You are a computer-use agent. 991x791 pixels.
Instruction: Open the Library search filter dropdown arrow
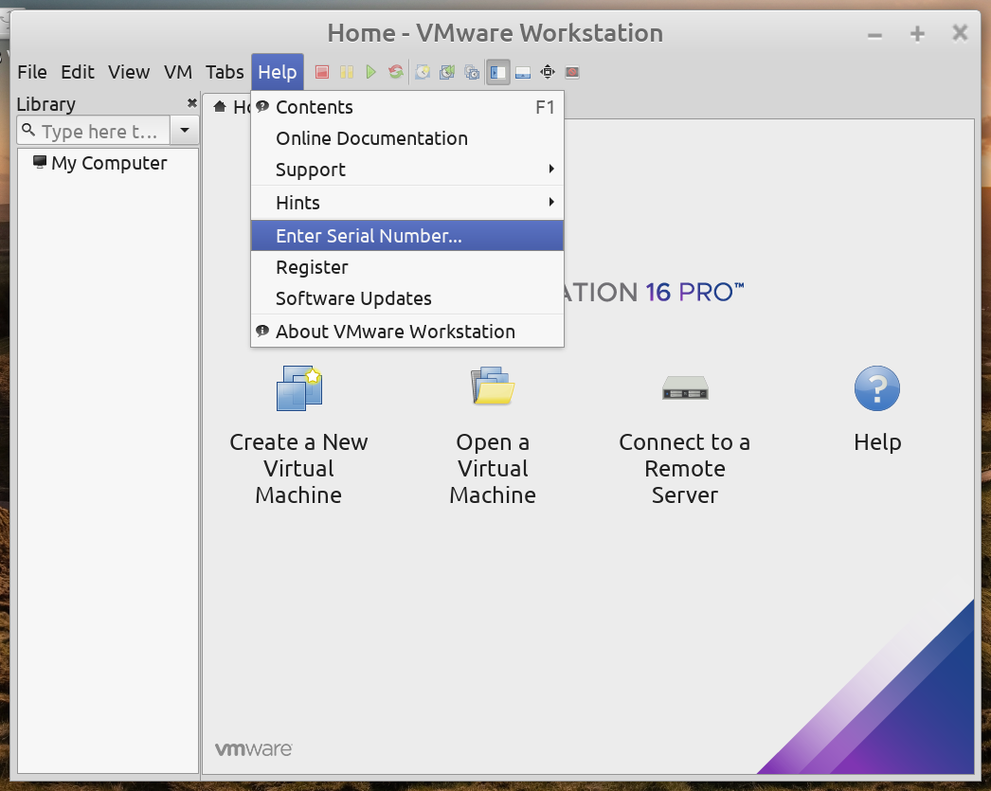click(x=185, y=131)
